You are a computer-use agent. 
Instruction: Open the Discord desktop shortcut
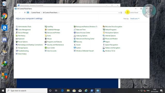pos(4,41)
